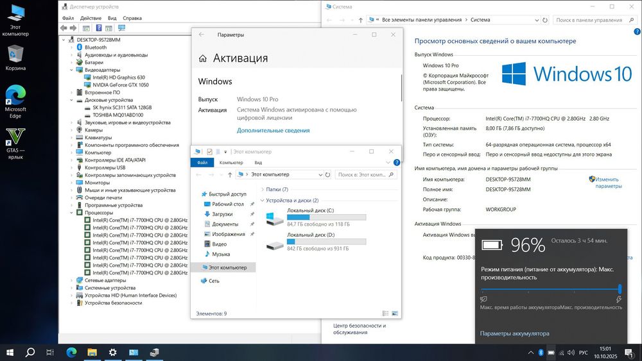642x361 pixels.
Task: Open the notification center icon
Action: pos(629,353)
